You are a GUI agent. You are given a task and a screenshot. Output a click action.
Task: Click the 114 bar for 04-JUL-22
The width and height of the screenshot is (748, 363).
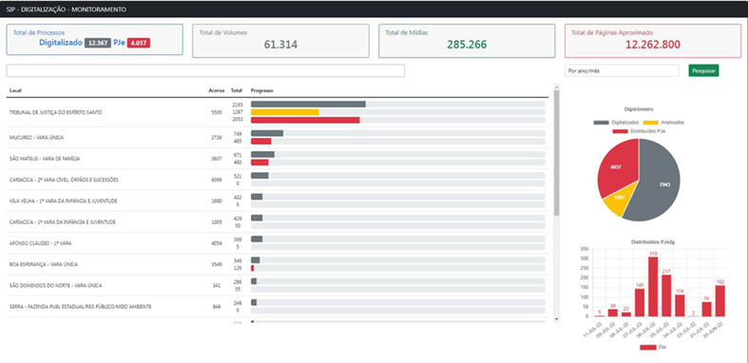click(x=680, y=305)
